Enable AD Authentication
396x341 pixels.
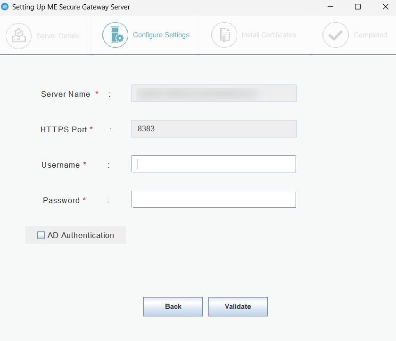(x=41, y=235)
